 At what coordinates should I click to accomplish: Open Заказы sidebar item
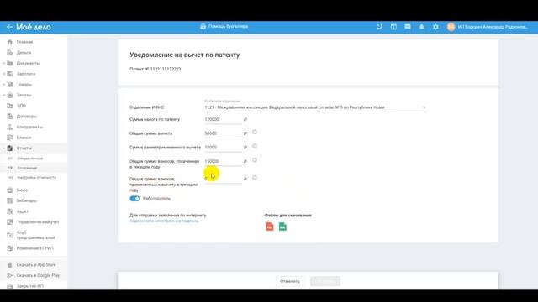click(24, 95)
